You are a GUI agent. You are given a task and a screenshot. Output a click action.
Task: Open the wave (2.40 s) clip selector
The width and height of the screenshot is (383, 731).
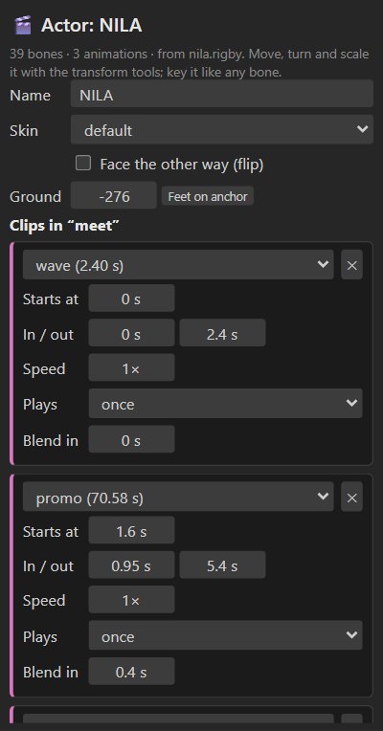178,265
